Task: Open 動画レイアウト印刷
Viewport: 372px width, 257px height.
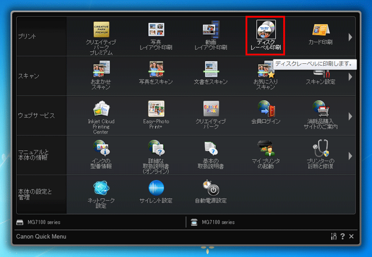Action: tap(211, 36)
